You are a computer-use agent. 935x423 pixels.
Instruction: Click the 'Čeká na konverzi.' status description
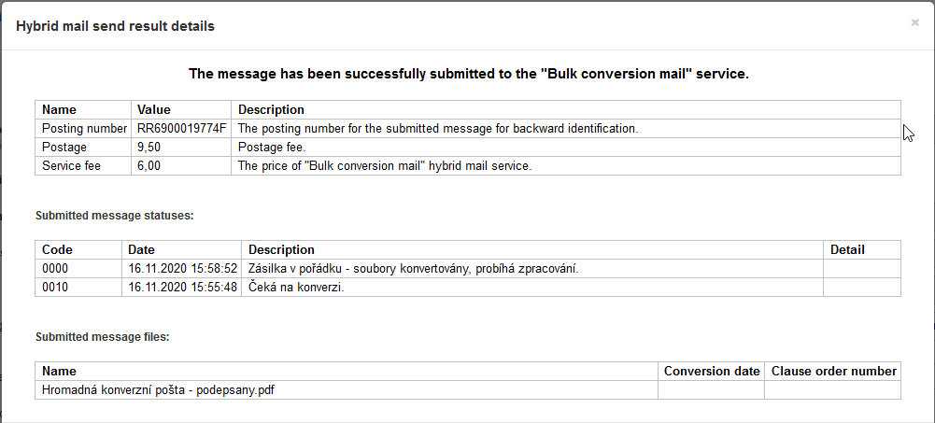(x=297, y=288)
